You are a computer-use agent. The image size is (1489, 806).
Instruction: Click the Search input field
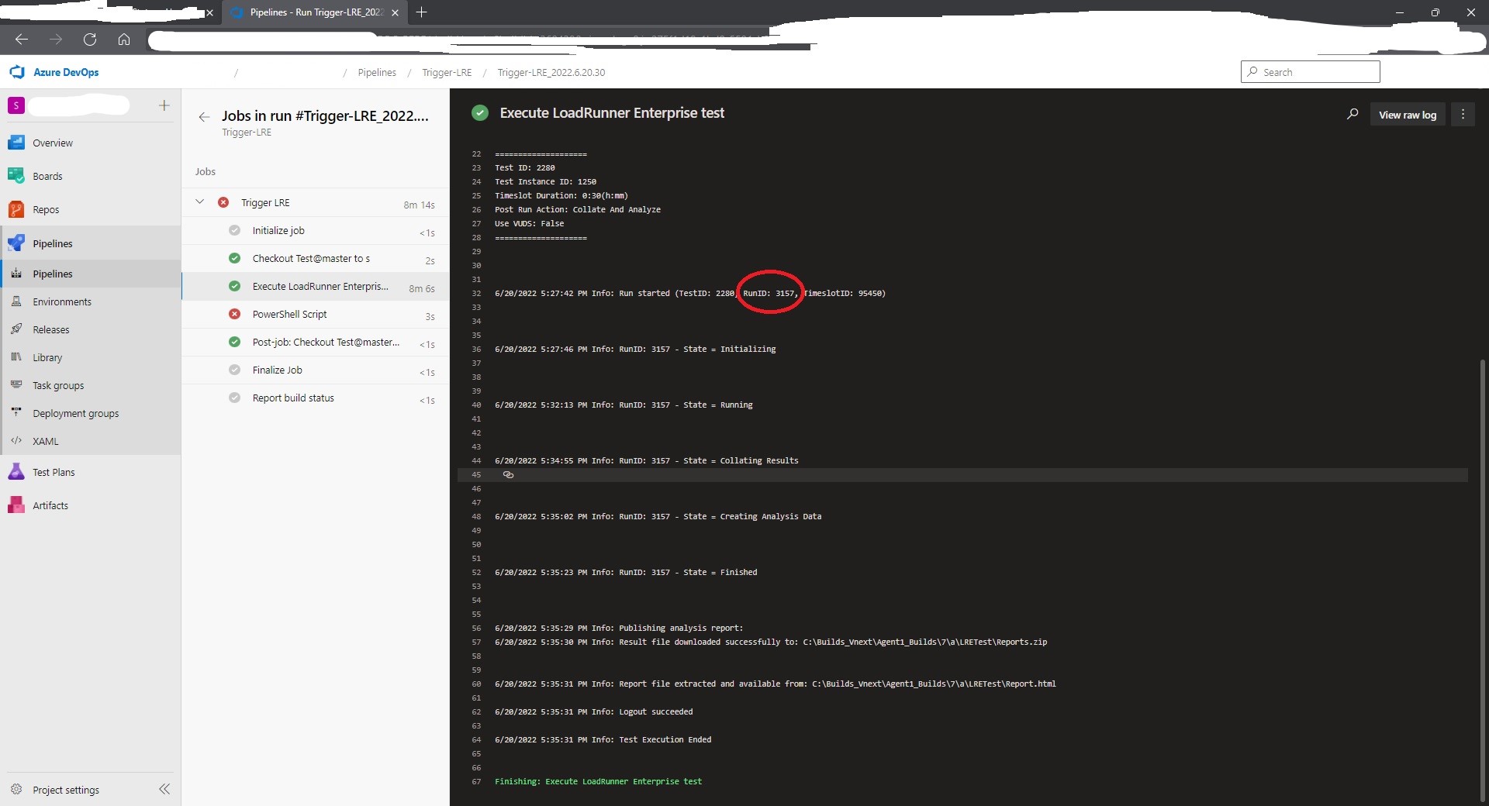pyautogui.click(x=1311, y=72)
